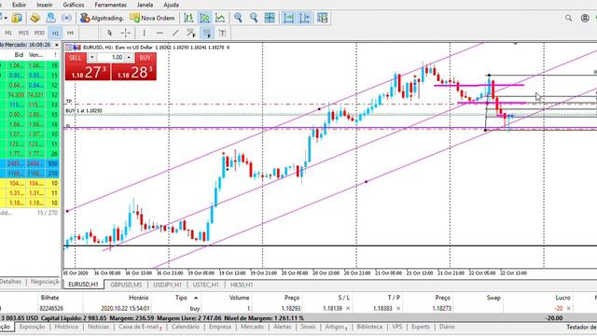Click the 1.00 volume input field
The width and height of the screenshot is (597, 336).
tap(110, 57)
